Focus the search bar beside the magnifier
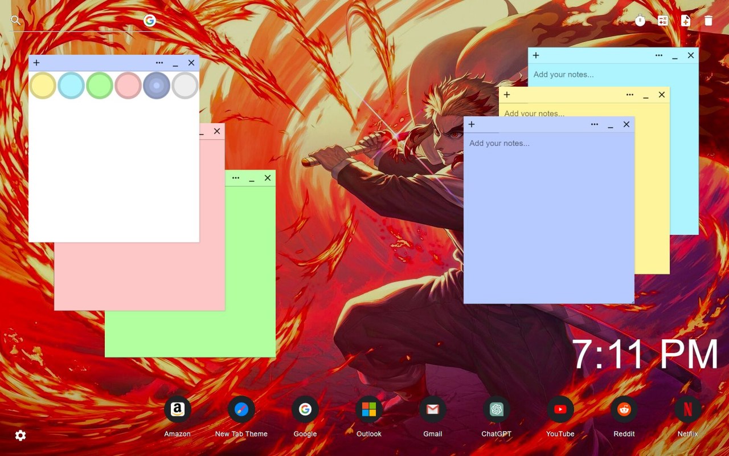This screenshot has height=456, width=729. (x=82, y=21)
